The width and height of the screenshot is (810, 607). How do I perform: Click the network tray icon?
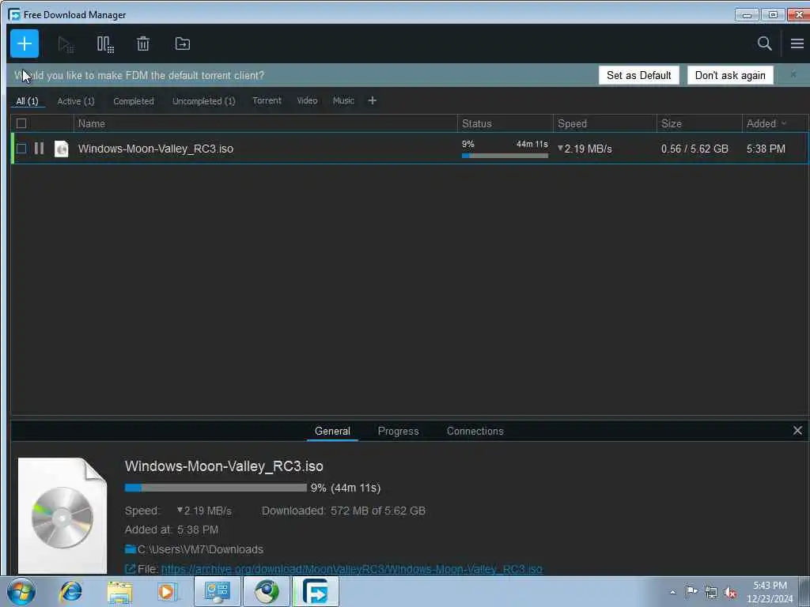711,593
